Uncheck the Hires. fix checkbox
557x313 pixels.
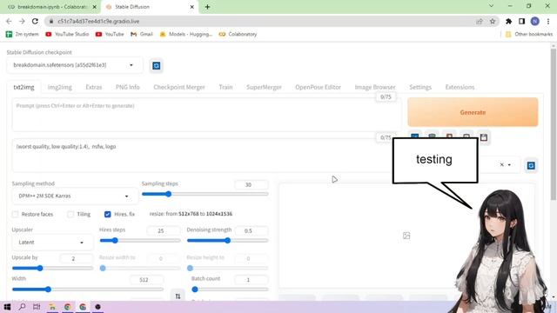(108, 214)
